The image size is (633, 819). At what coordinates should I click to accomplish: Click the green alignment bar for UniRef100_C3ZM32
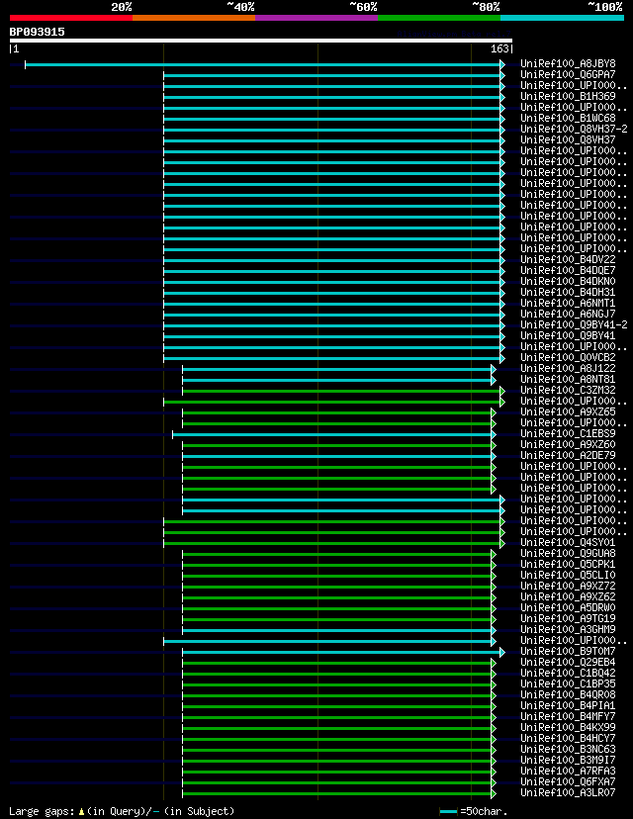(x=343, y=391)
